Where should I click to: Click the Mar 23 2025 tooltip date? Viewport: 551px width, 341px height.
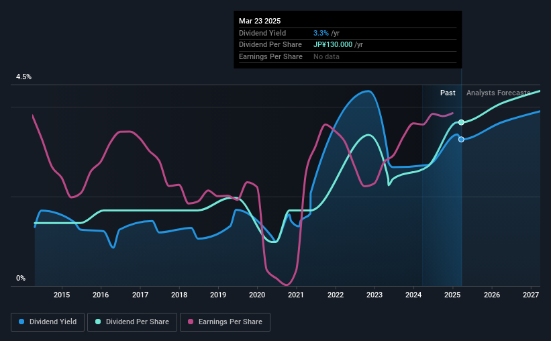(260, 21)
